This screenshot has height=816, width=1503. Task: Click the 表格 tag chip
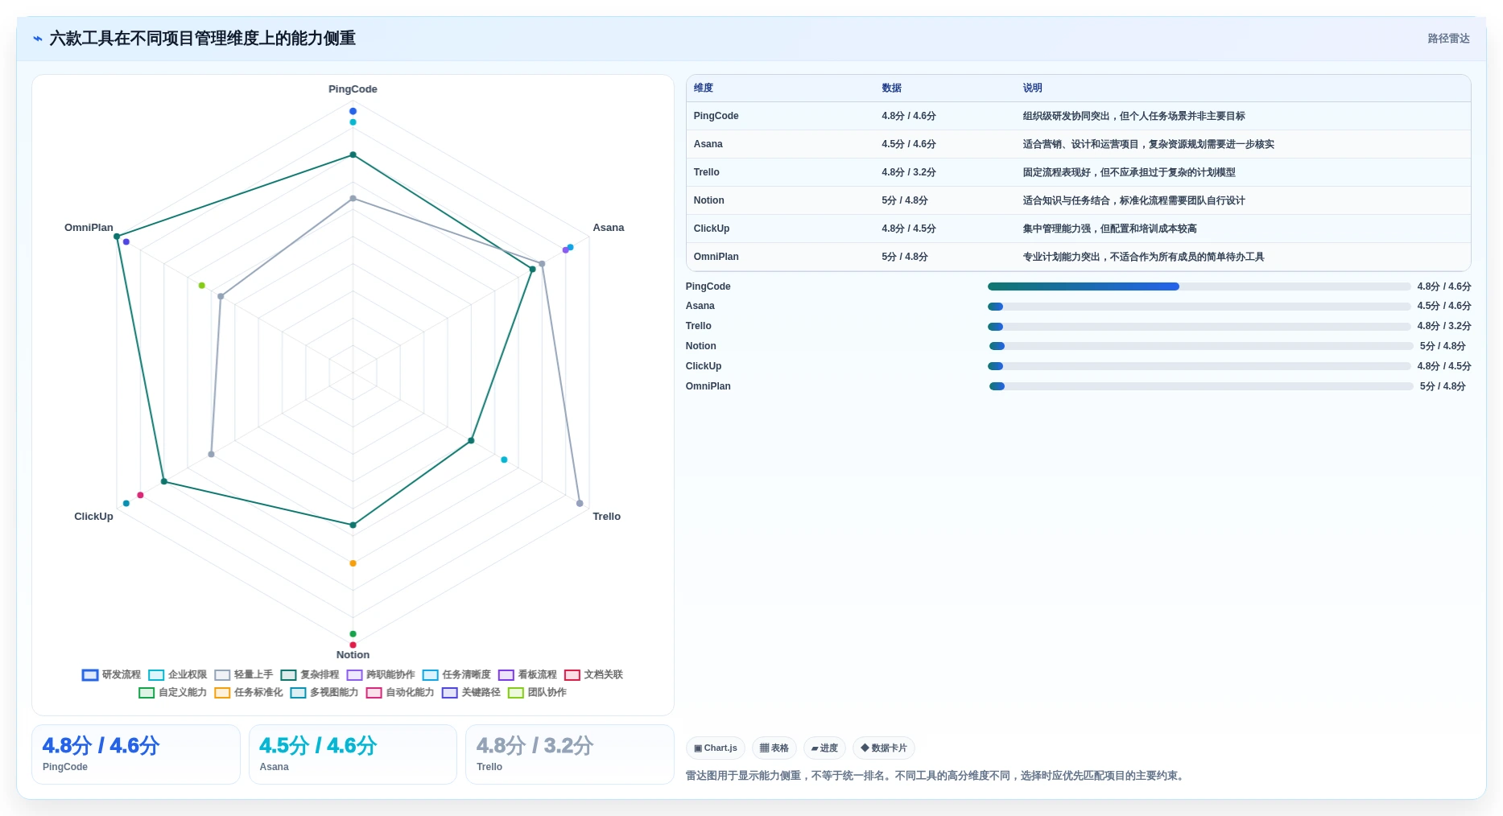774,748
